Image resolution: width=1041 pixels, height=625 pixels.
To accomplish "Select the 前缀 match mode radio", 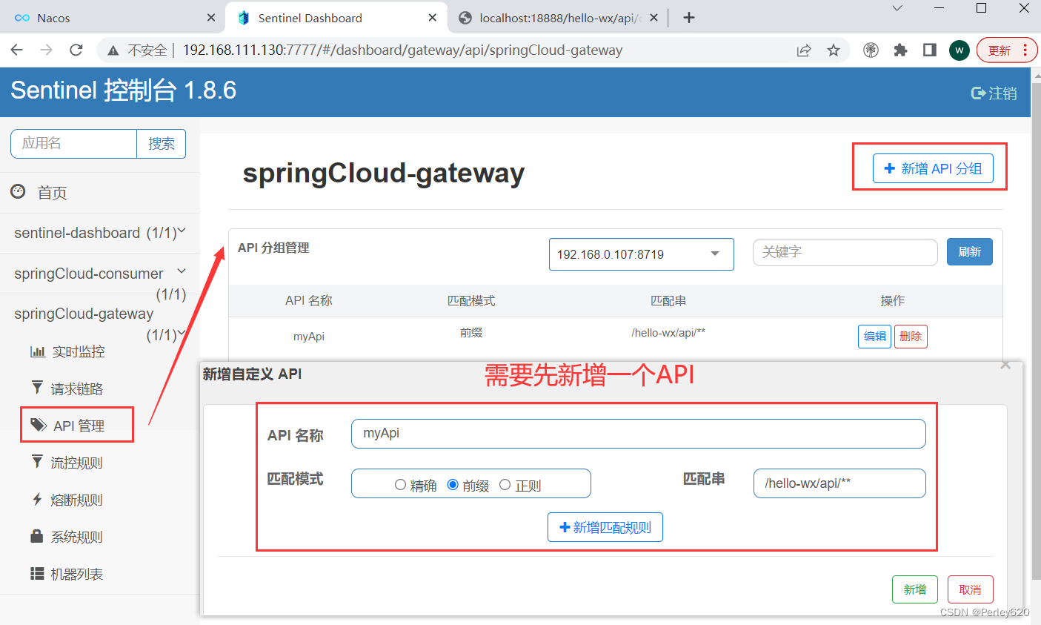I will coord(453,485).
